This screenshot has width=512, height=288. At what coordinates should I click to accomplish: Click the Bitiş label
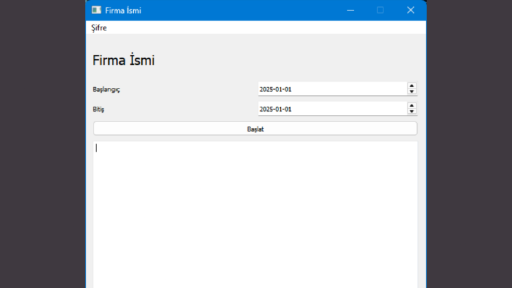[x=98, y=109]
